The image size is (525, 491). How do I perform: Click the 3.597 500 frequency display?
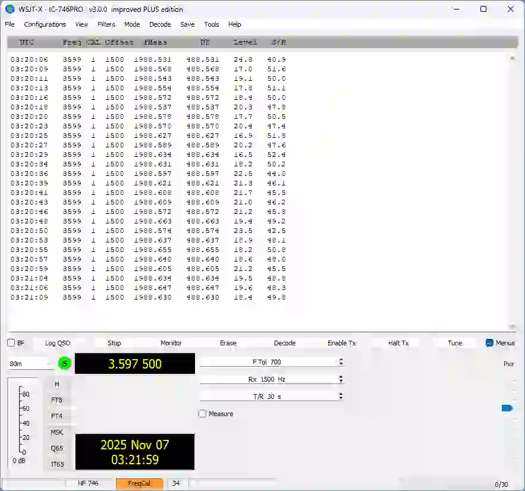(x=135, y=364)
